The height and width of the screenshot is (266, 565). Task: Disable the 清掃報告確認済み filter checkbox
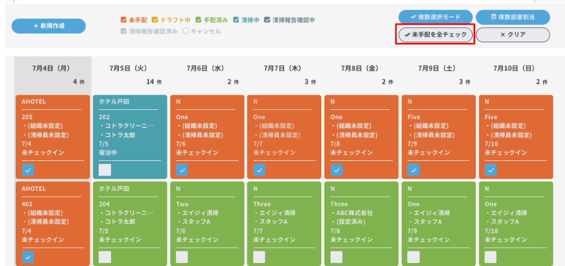123,31
